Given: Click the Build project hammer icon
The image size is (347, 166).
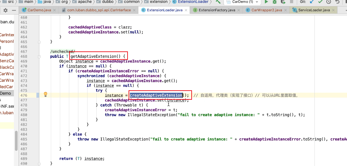Looking at the screenshot, I should [218, 2].
